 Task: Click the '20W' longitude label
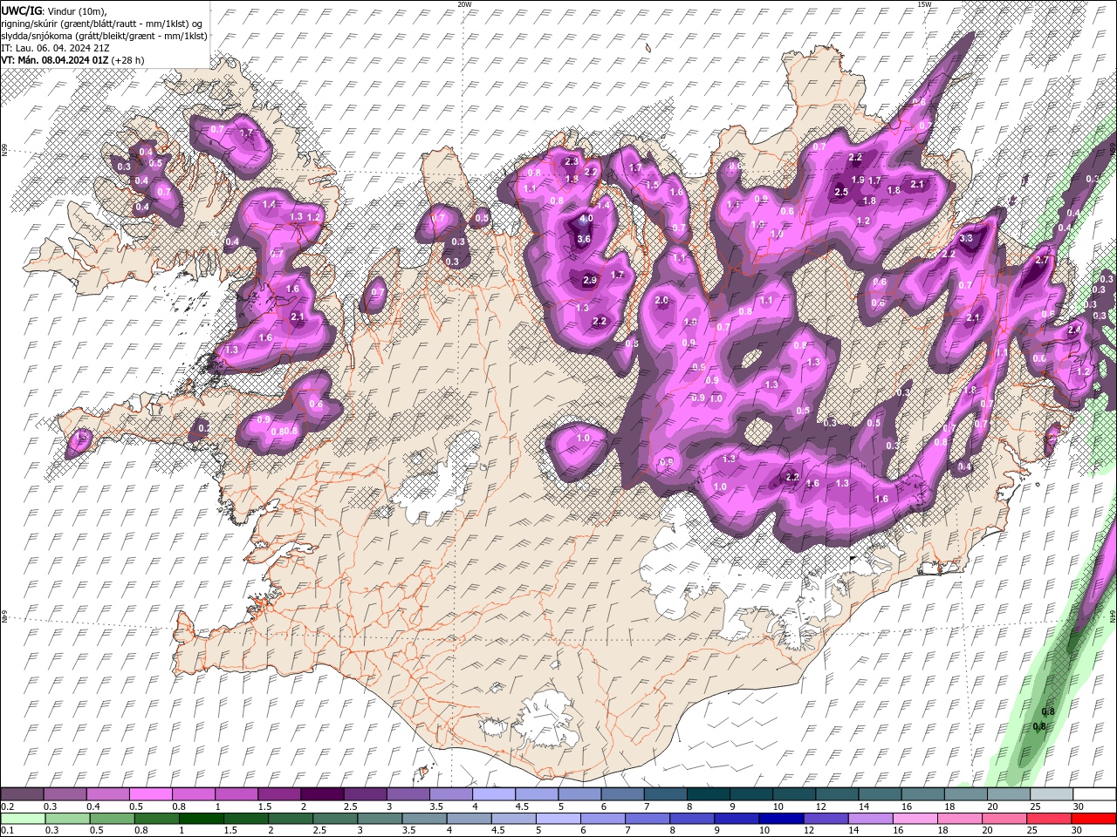(x=464, y=4)
